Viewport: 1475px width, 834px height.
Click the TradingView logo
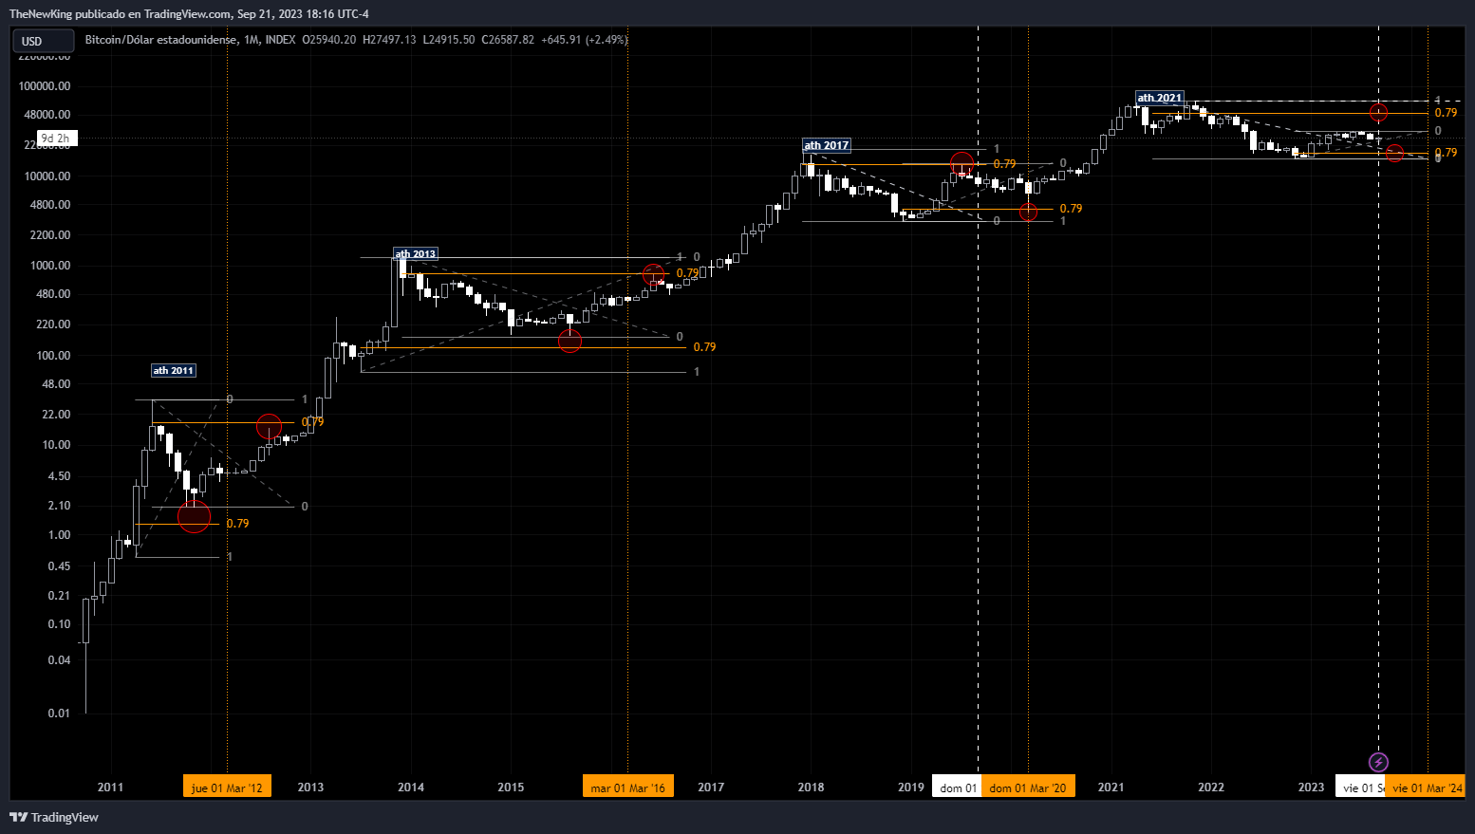coord(54,817)
